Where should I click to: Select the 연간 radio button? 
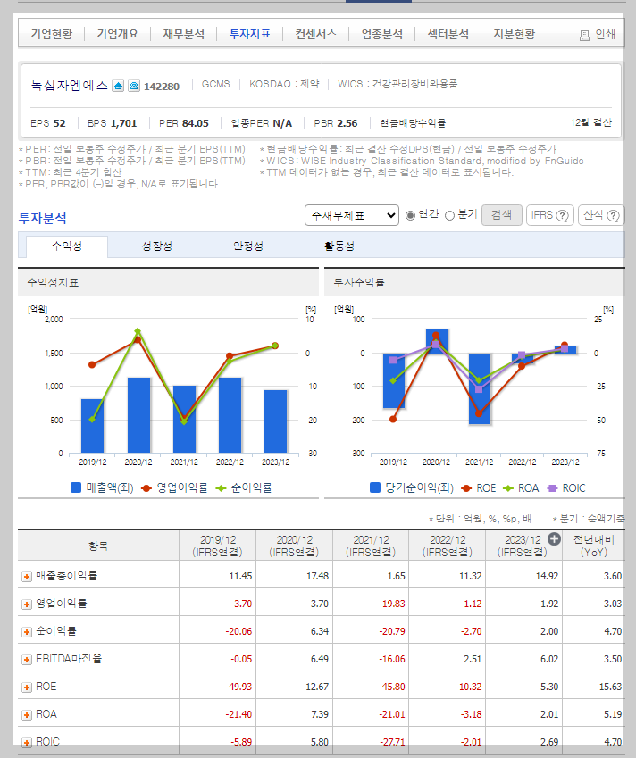coord(410,215)
